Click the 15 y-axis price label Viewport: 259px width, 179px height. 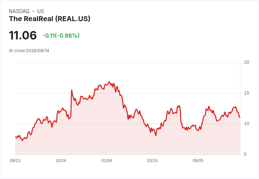click(x=246, y=93)
